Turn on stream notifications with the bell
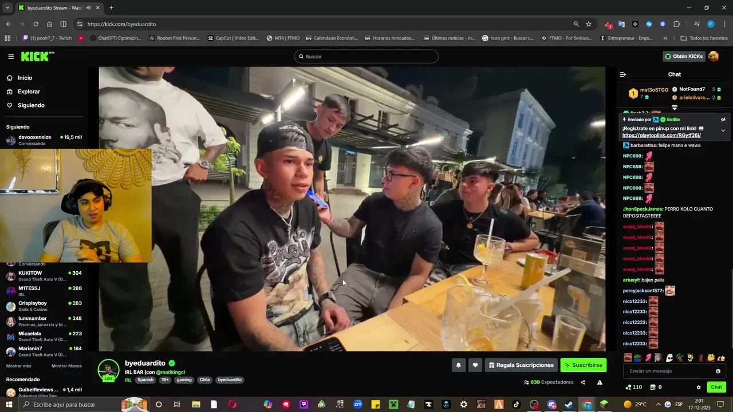The width and height of the screenshot is (733, 412). [x=458, y=365]
